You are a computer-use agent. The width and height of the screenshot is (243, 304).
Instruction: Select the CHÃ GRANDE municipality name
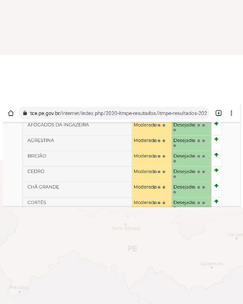[43, 187]
